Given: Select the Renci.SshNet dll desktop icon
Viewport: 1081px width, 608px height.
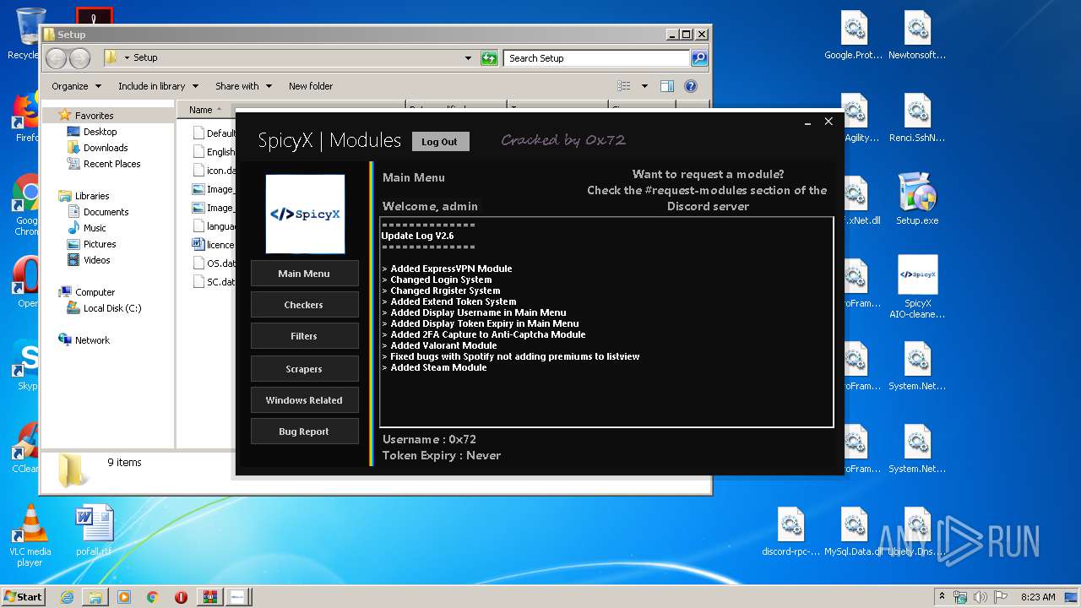Looking at the screenshot, I should [917, 118].
